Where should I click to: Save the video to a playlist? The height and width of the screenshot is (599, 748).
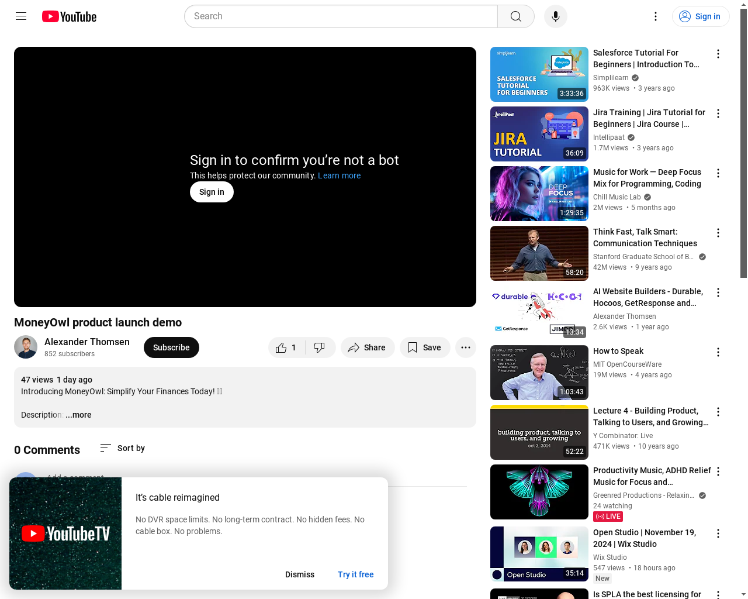[425, 347]
